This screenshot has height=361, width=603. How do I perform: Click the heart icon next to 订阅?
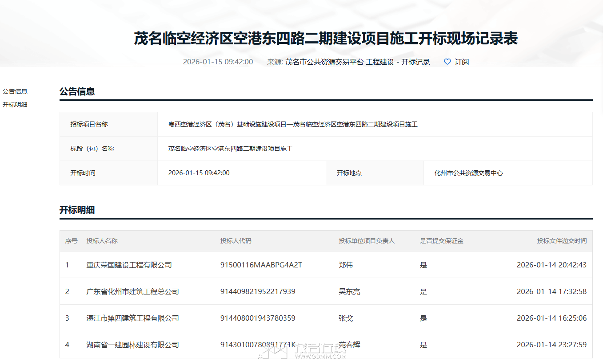pyautogui.click(x=447, y=62)
